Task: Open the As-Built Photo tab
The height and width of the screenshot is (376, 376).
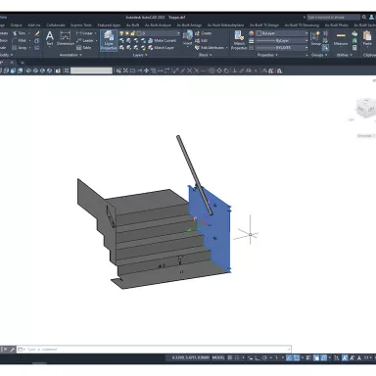Action: coord(336,25)
